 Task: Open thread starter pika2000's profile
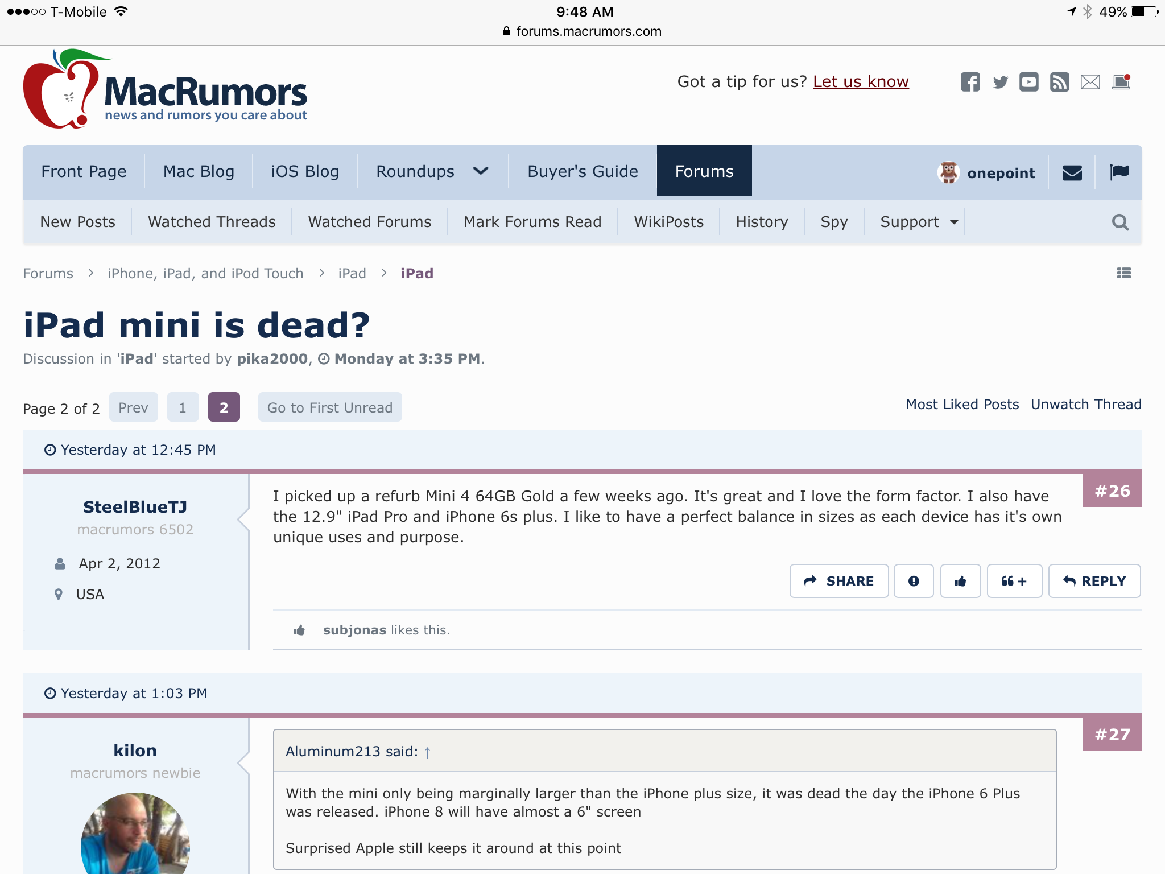click(272, 359)
